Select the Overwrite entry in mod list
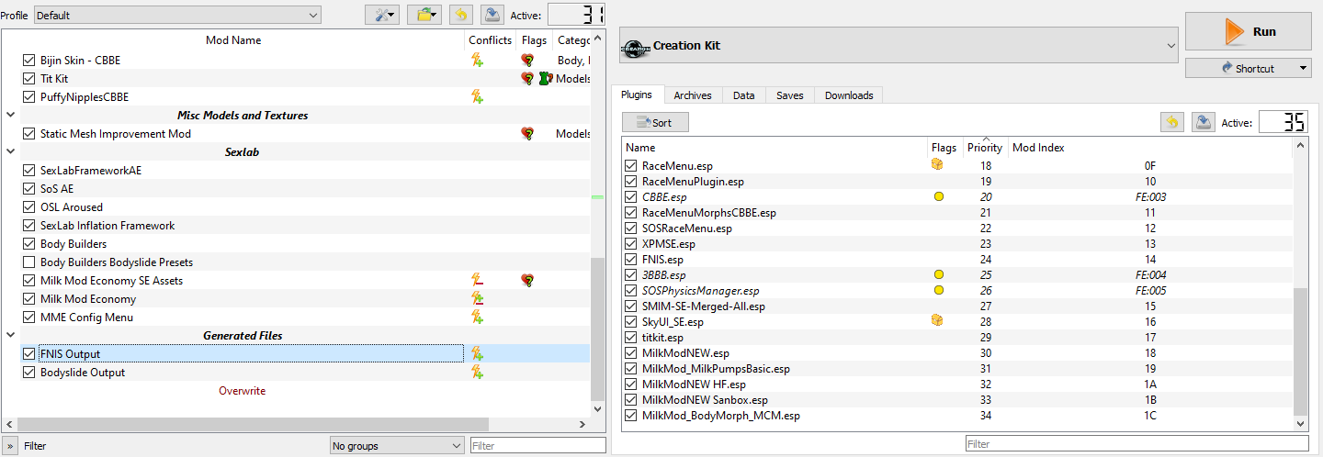The height and width of the screenshot is (457, 1323). tap(242, 391)
